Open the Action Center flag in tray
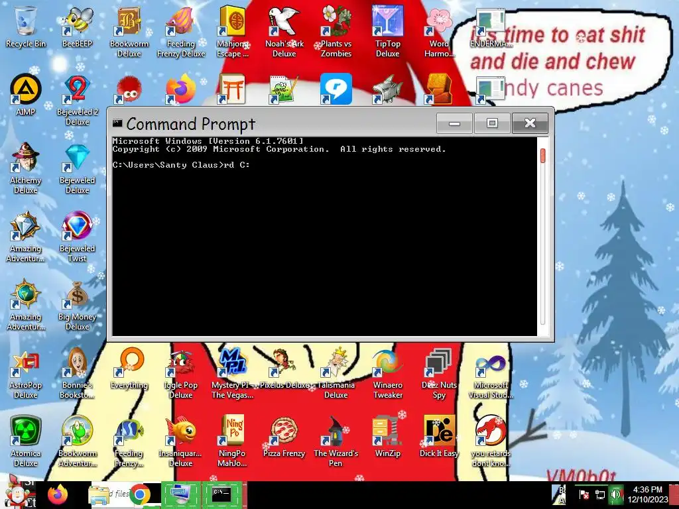This screenshot has width=679, height=509. [x=584, y=494]
